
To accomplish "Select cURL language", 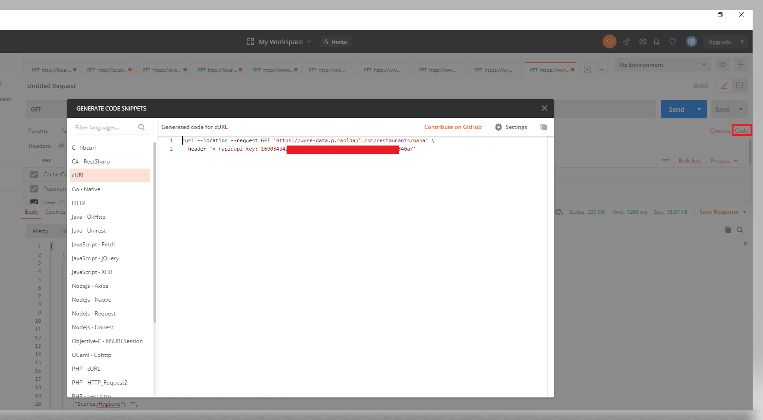I will [110, 175].
